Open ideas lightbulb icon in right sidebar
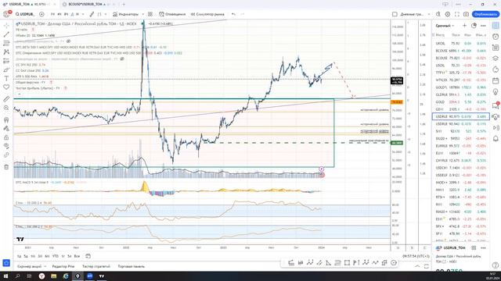Viewport: 501px width, 281px height. pos(496,92)
